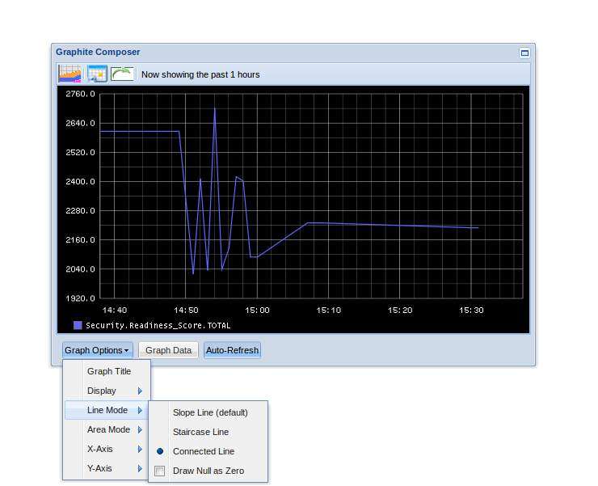Toggle the Auto-Refresh button
Image resolution: width=598 pixels, height=486 pixels.
(232, 350)
